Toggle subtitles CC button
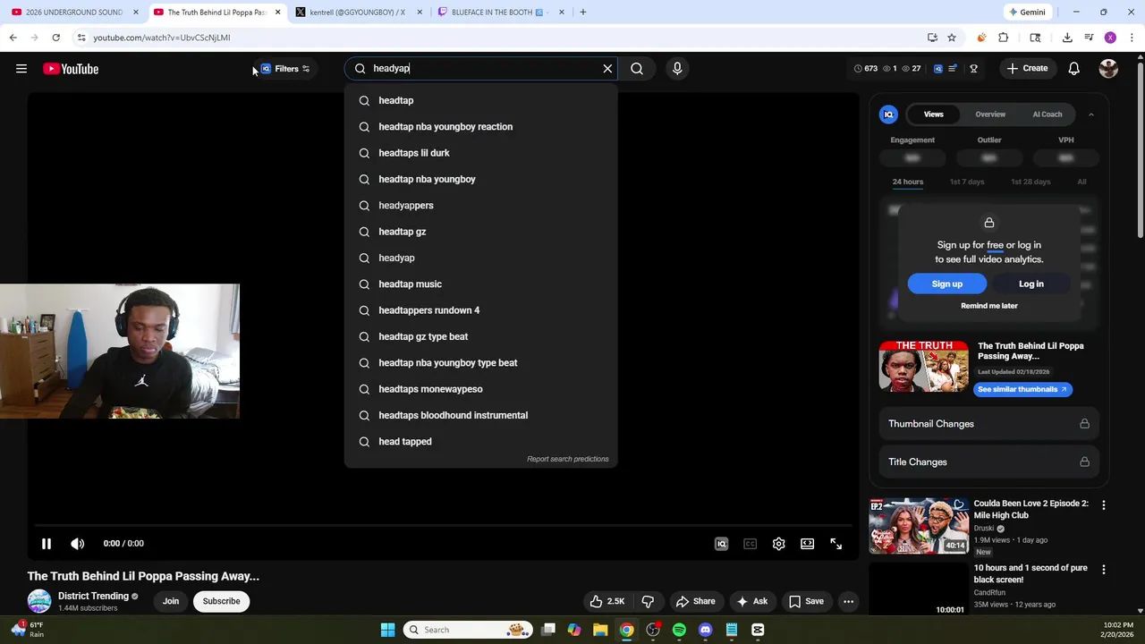 pyautogui.click(x=750, y=543)
